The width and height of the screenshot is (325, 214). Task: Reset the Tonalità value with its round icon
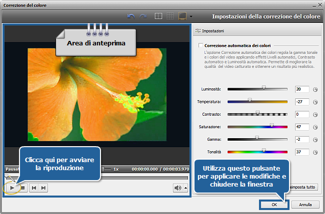(315, 152)
